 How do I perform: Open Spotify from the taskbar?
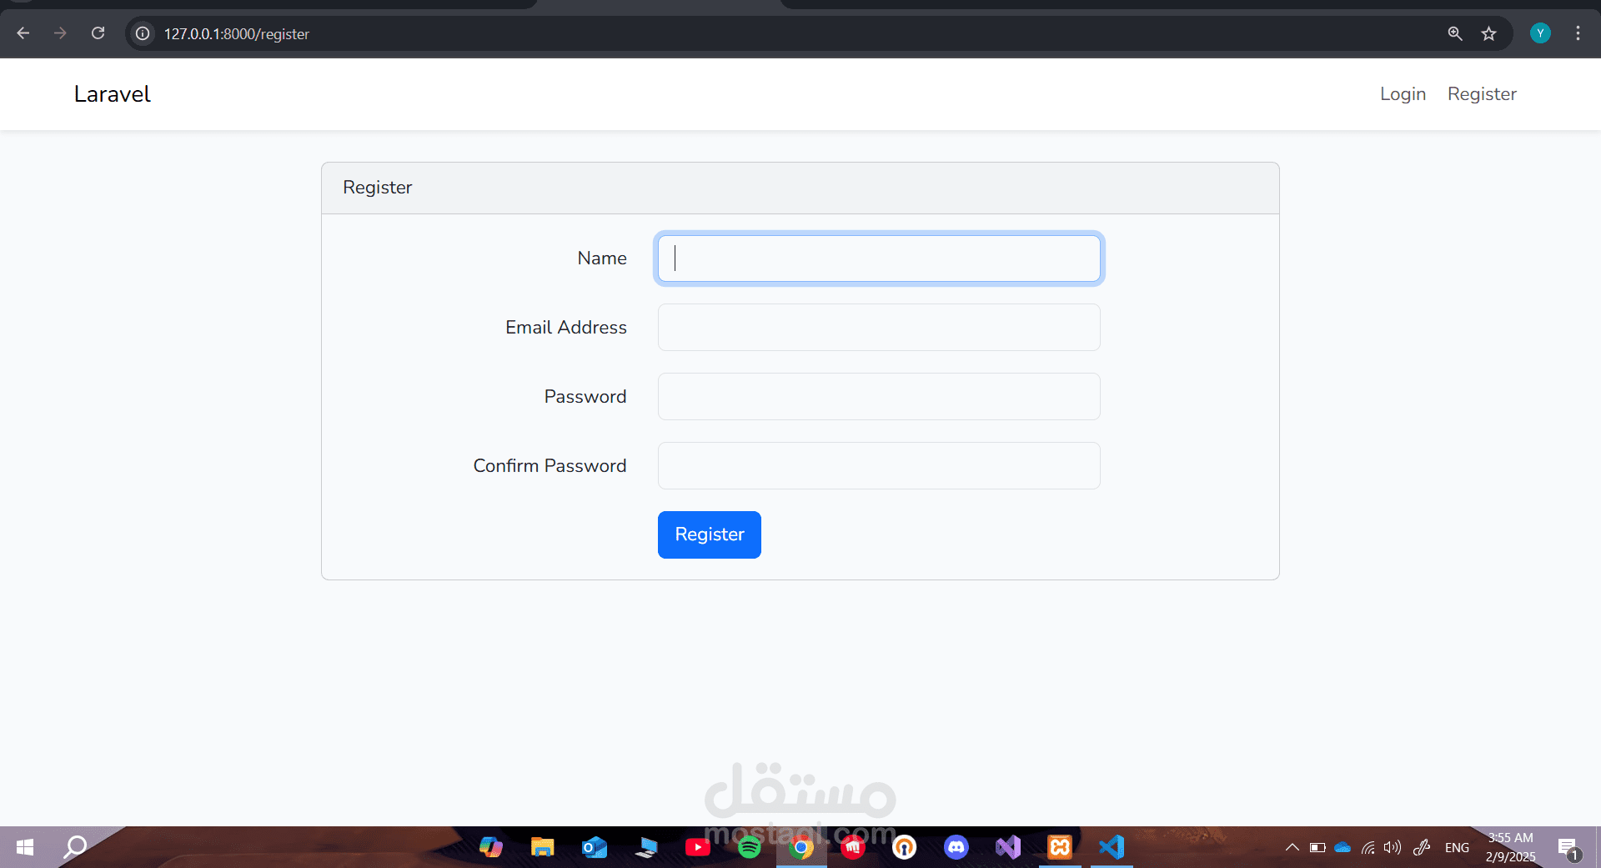pyautogui.click(x=750, y=847)
